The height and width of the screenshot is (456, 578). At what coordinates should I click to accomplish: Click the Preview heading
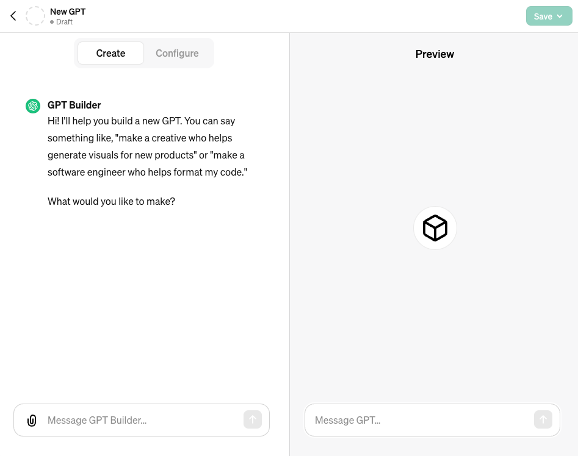435,54
